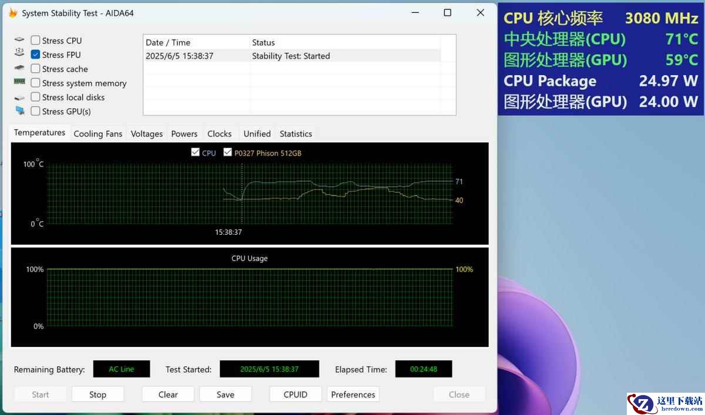
Task: Enable Stress system memory checkbox
Action: [x=36, y=83]
